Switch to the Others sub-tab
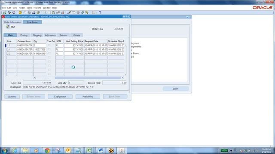The width and height of the screenshot is (275, 154). [76, 35]
